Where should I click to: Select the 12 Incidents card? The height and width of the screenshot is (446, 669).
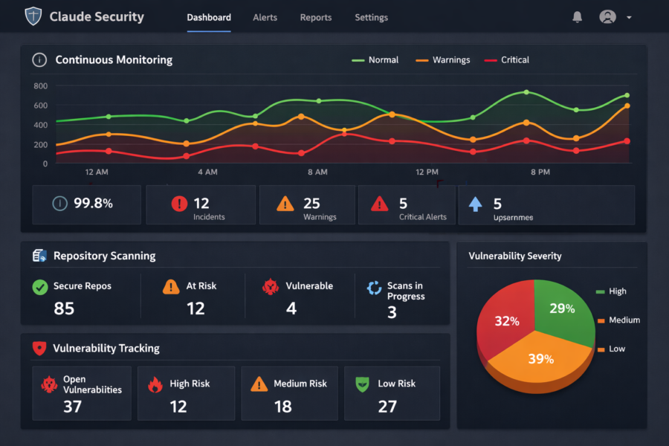pyautogui.click(x=201, y=205)
